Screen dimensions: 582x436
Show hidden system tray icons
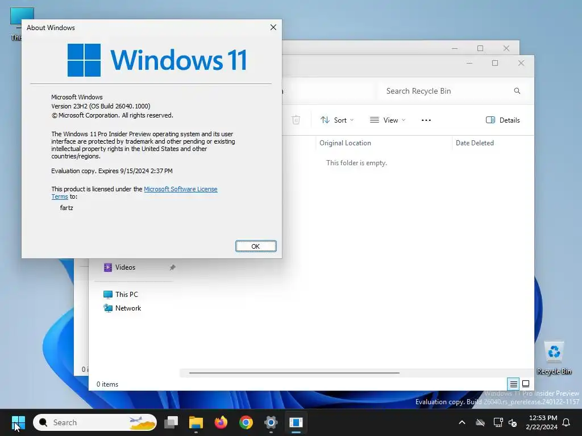click(462, 422)
